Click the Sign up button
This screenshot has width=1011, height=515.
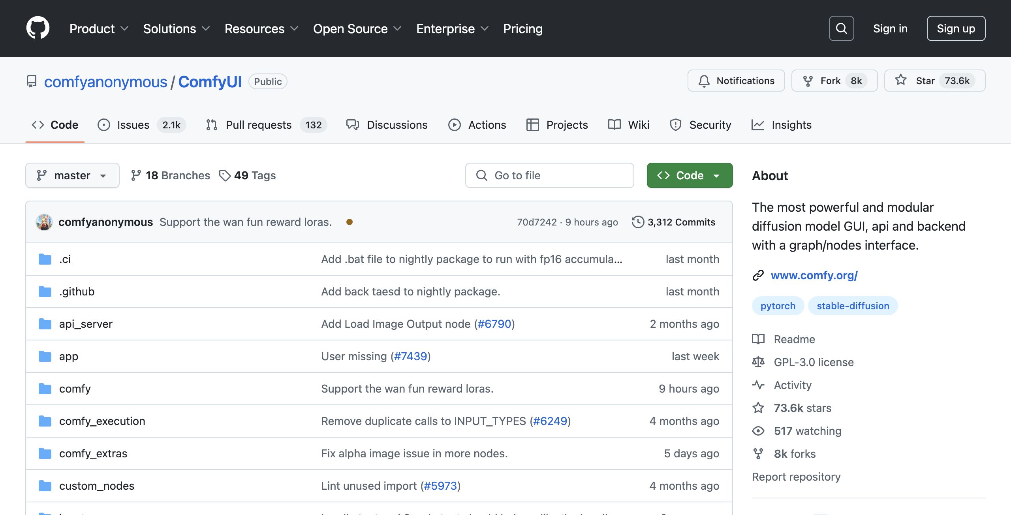point(956,28)
